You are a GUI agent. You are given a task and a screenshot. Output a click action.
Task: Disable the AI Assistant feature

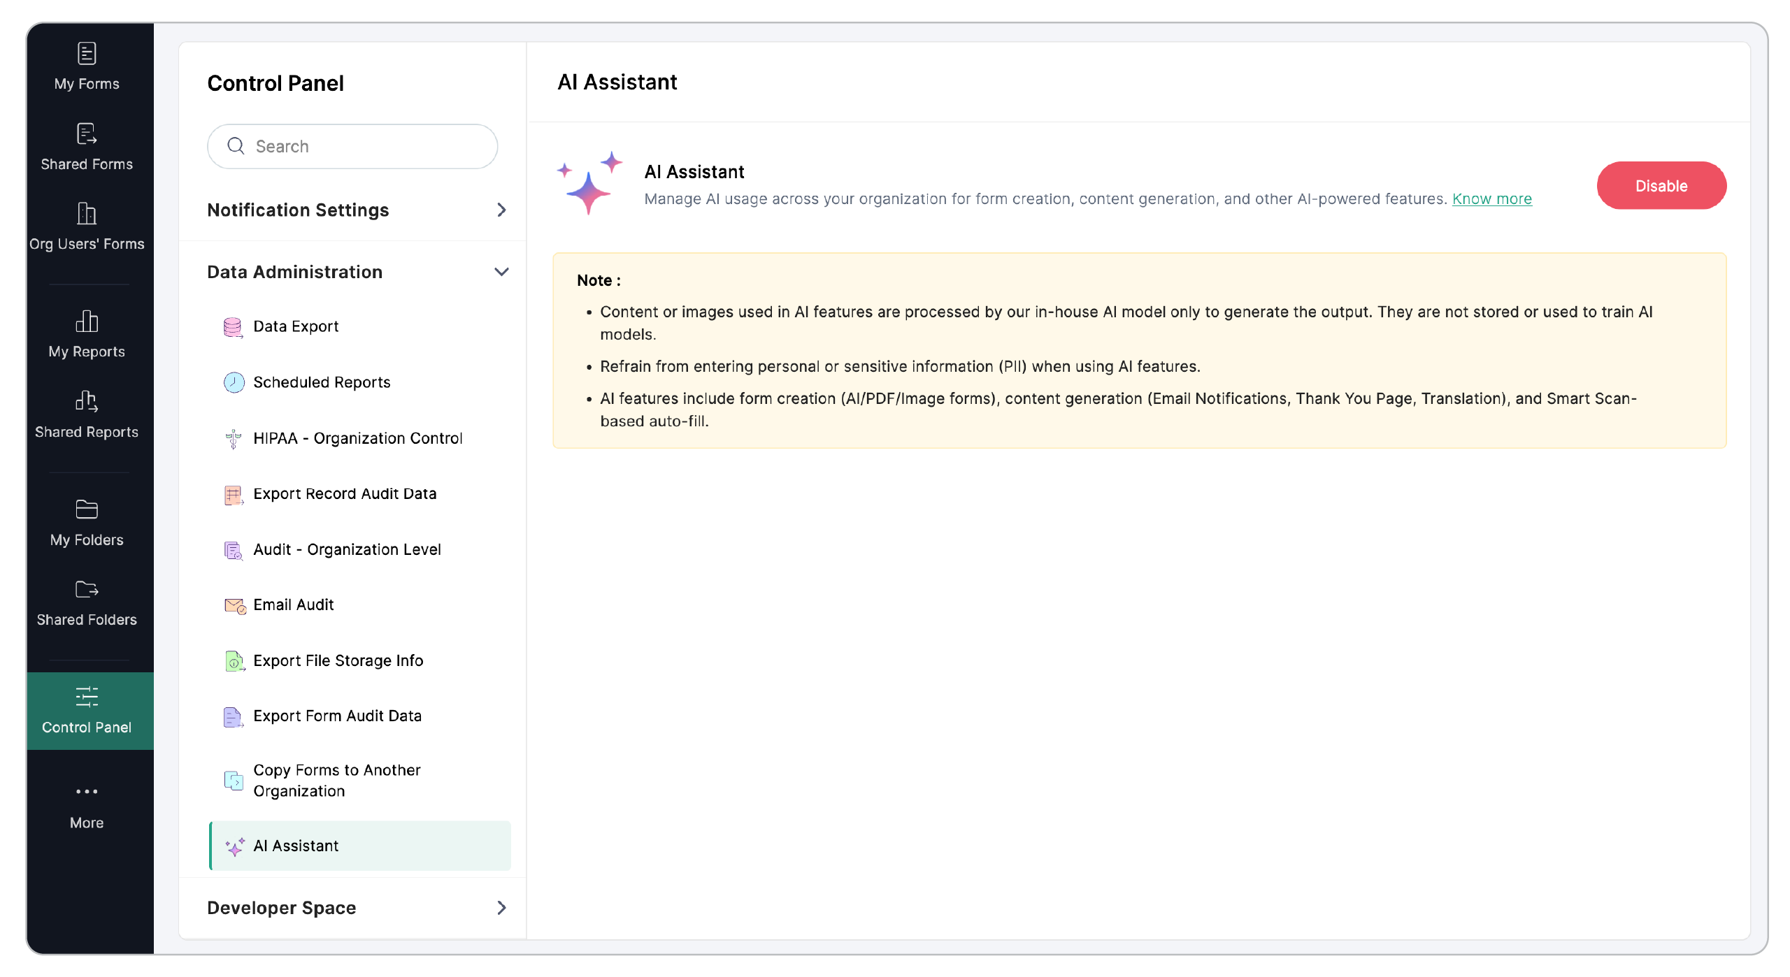tap(1661, 186)
